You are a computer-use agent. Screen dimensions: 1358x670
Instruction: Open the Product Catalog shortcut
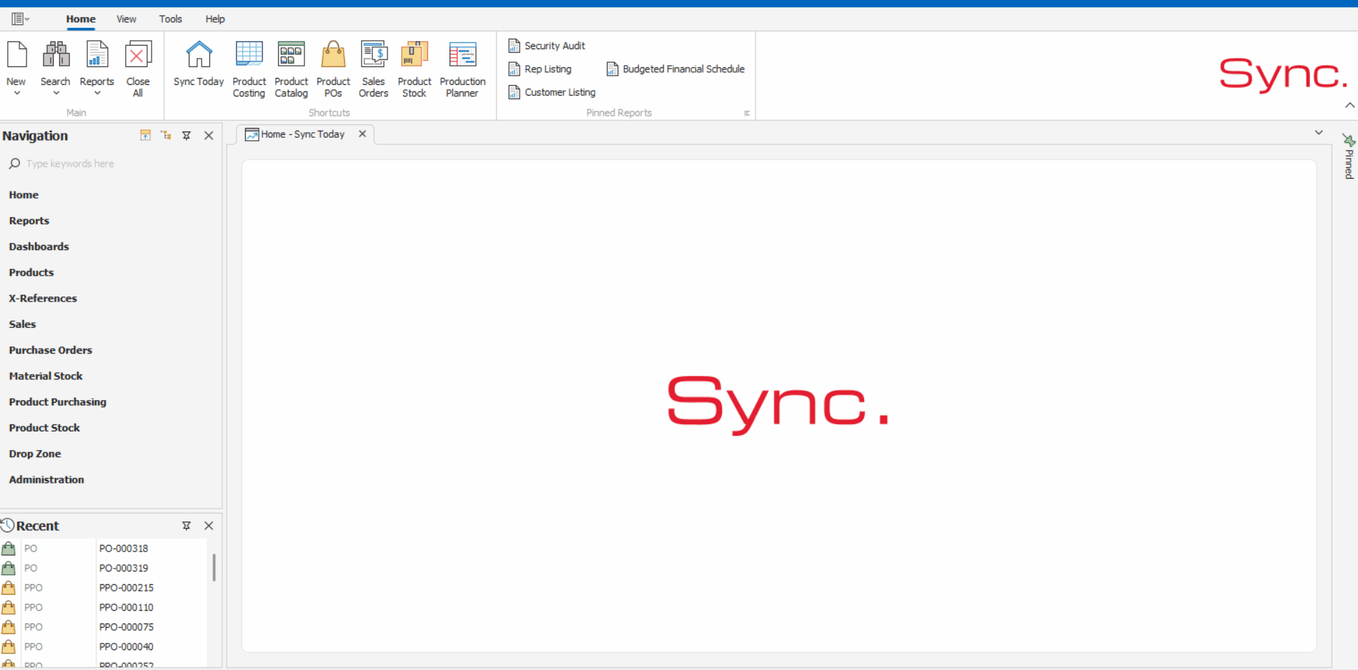click(x=291, y=69)
